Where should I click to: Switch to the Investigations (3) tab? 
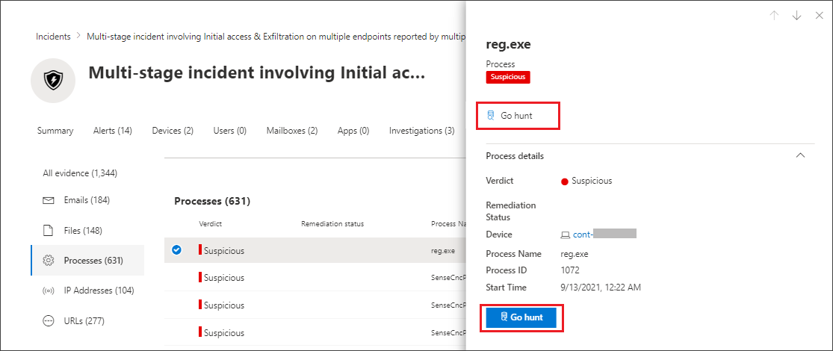point(422,131)
